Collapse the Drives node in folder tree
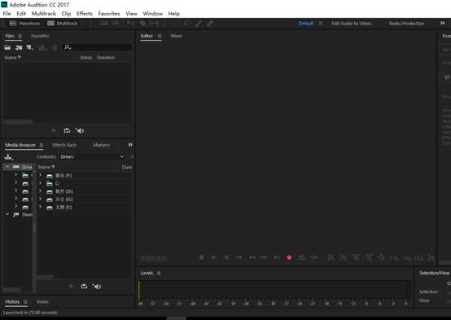The image size is (451, 320). pyautogui.click(x=7, y=167)
